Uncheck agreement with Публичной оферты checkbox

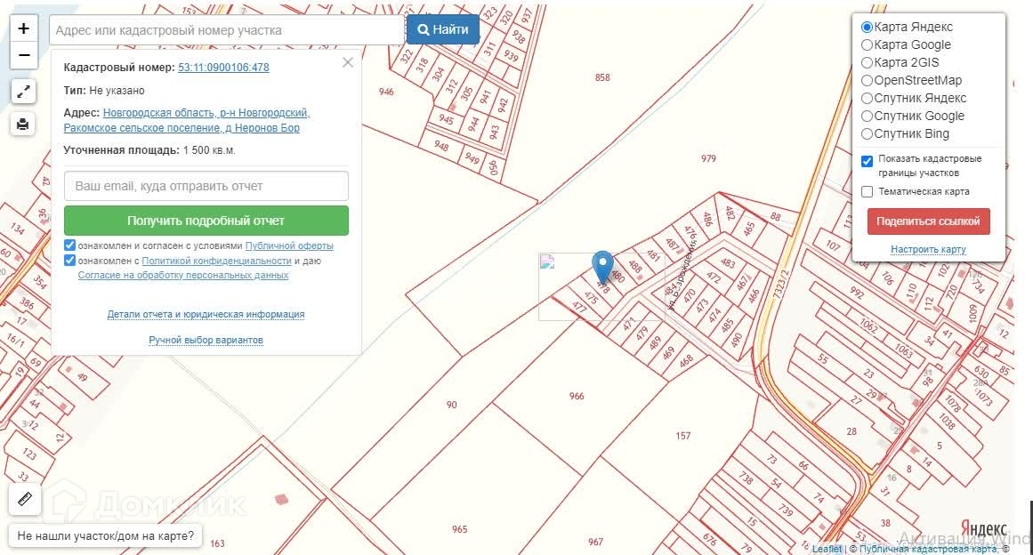coord(69,245)
